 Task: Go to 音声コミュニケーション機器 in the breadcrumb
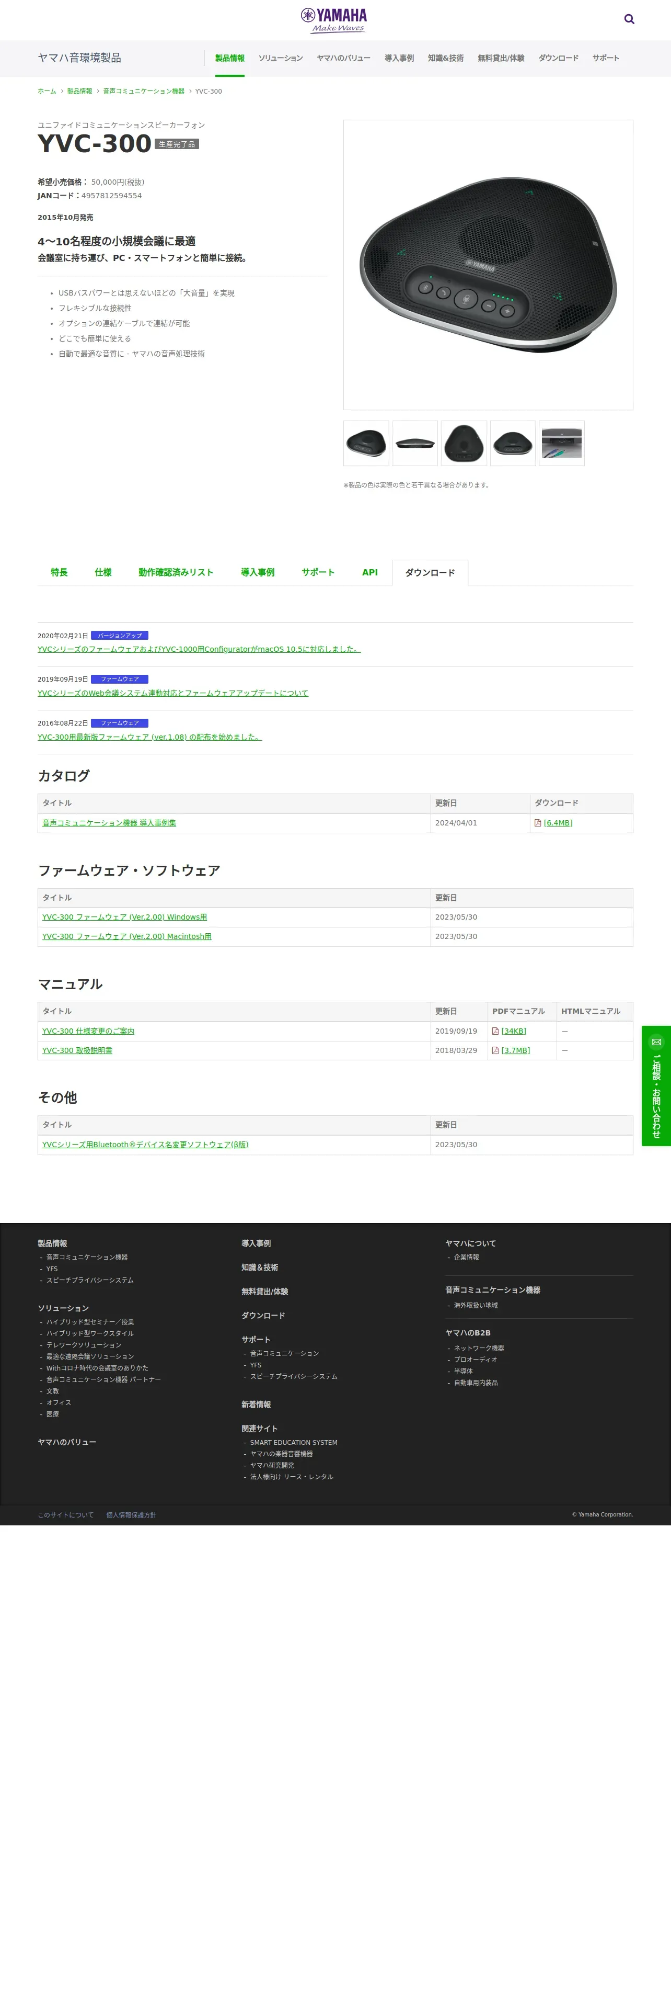[144, 92]
